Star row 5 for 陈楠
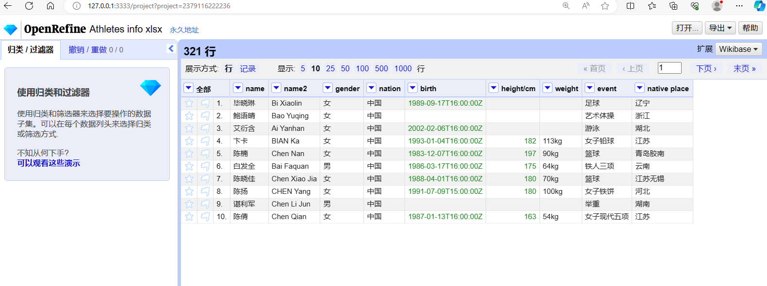Screen dimensions: 767x286 (x=189, y=154)
